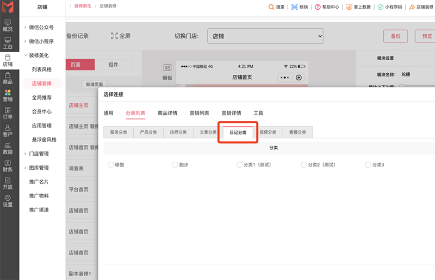Open the 营销 marketing sidebar icon
This screenshot has height=280, width=435.
pos(8,96)
